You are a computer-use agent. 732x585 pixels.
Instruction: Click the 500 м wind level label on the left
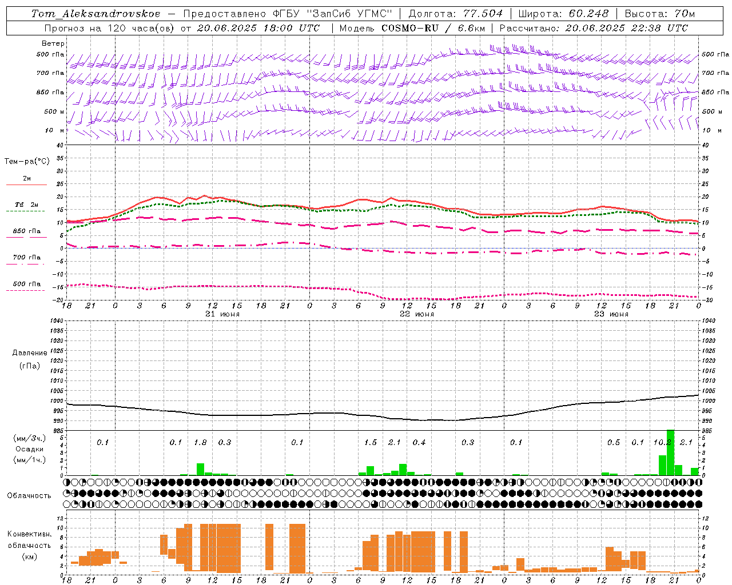[x=54, y=111]
